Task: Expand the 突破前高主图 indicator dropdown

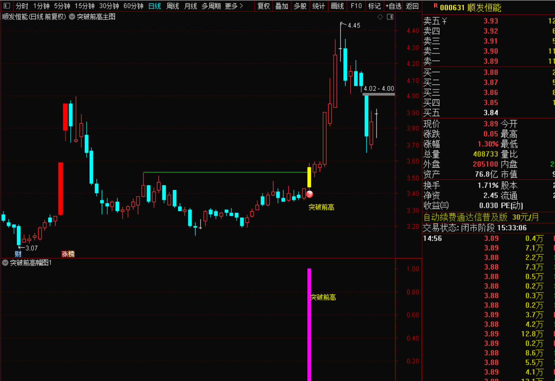Action: 72,17
